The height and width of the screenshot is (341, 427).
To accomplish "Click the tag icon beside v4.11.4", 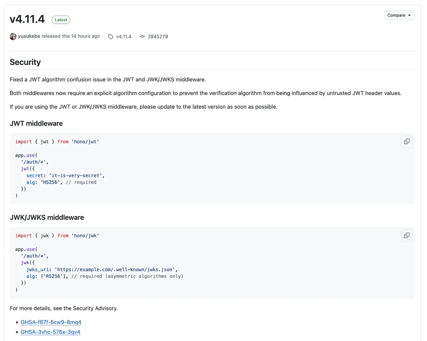I will (x=111, y=36).
